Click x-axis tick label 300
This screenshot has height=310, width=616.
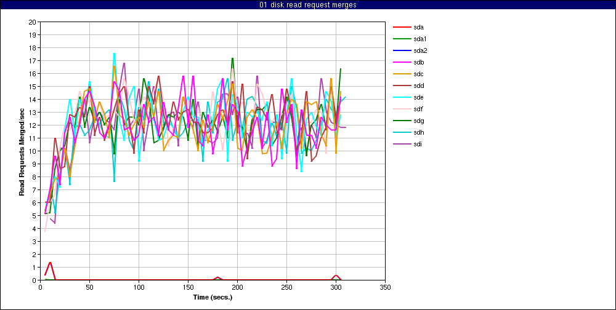(336, 287)
